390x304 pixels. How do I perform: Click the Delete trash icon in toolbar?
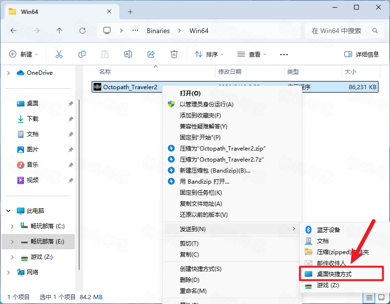click(174, 54)
